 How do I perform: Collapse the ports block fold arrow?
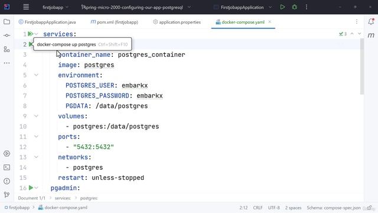(x=36, y=137)
